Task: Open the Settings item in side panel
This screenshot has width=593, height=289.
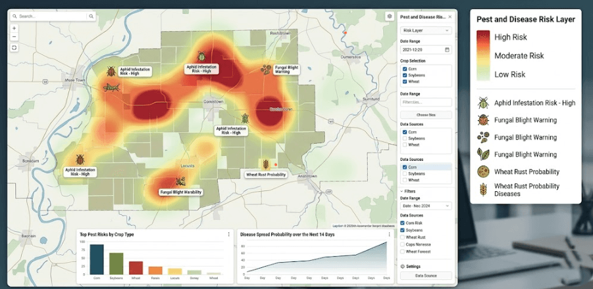Action: 410,267
